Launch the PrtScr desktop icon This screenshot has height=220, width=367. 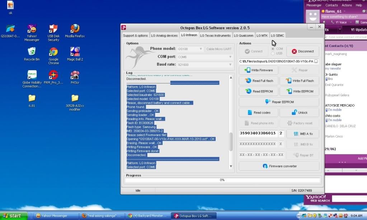coord(75,77)
